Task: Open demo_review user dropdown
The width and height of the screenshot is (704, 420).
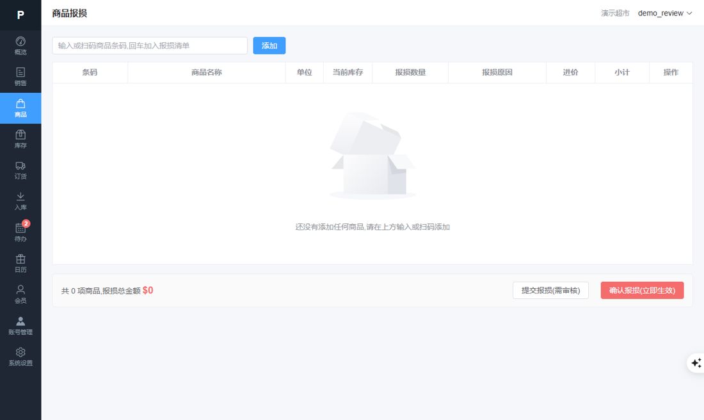Action: click(665, 13)
